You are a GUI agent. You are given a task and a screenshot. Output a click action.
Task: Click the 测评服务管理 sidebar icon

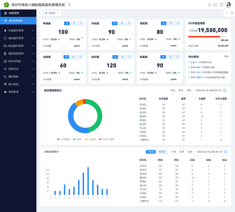tap(5, 38)
